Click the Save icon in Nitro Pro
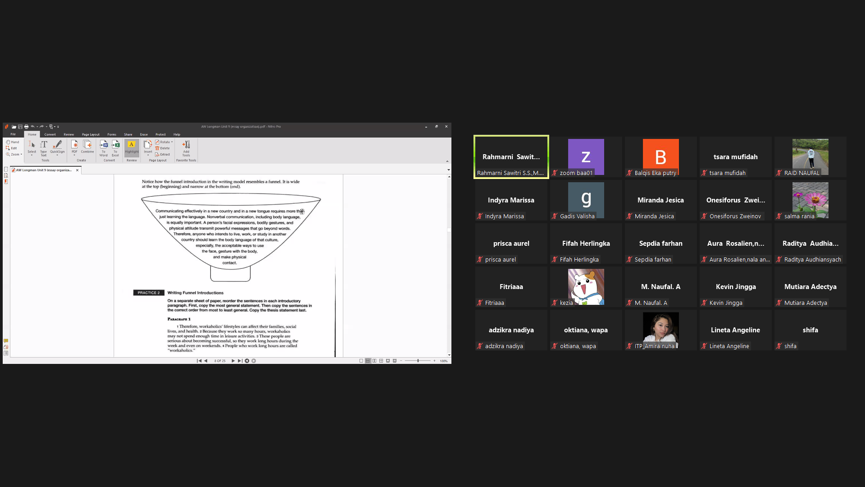Viewport: 865px width, 487px height. [20, 127]
